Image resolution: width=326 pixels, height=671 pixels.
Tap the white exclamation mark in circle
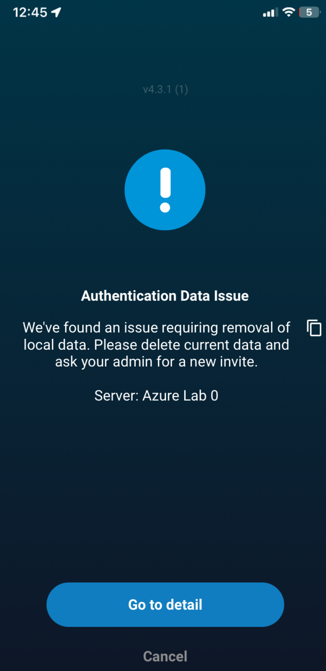165,190
